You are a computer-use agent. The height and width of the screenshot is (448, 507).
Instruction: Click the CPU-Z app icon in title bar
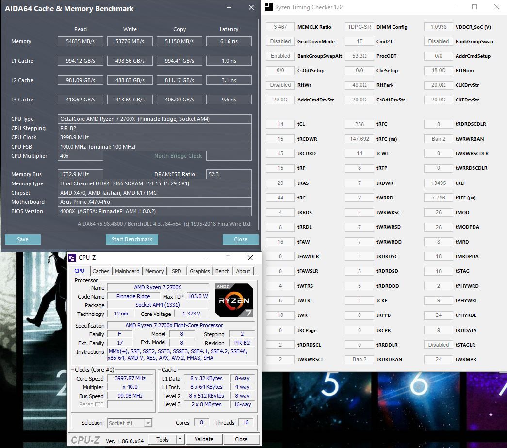tap(72, 257)
